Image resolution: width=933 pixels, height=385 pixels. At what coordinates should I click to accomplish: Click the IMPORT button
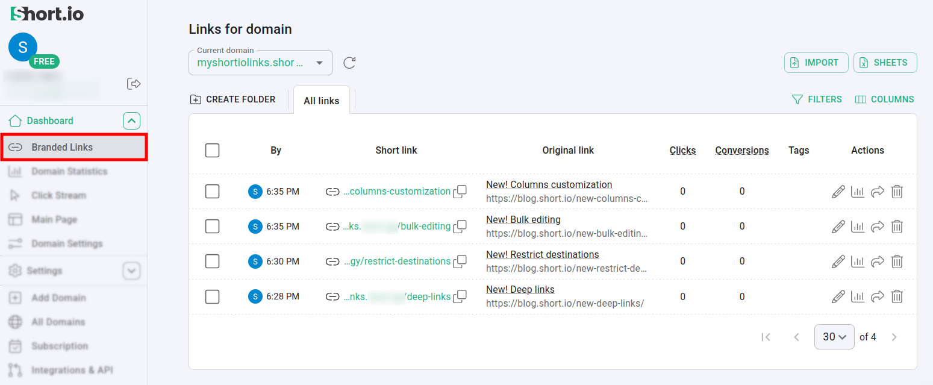[x=816, y=63]
